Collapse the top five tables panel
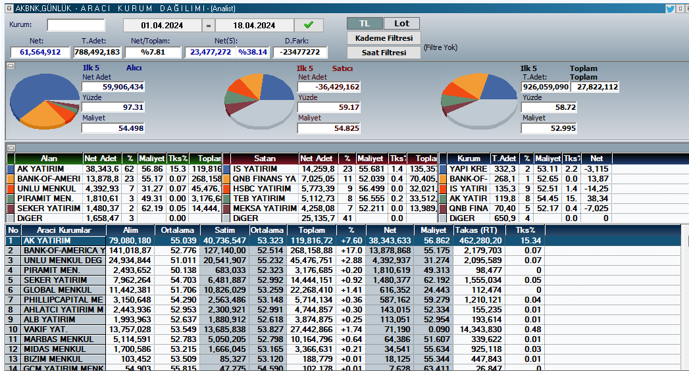This screenshot has height=371, width=689. pos(11,148)
